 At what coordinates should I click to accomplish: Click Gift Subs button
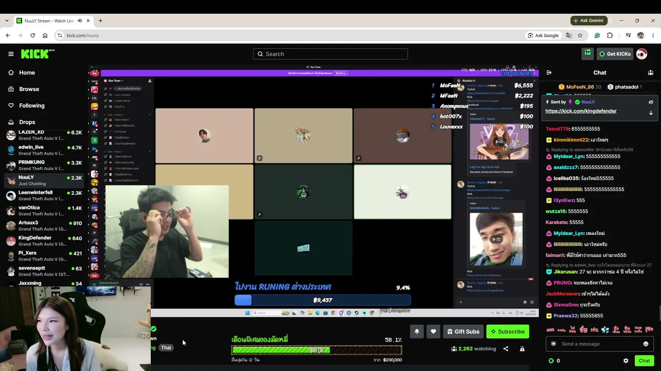[463, 331]
